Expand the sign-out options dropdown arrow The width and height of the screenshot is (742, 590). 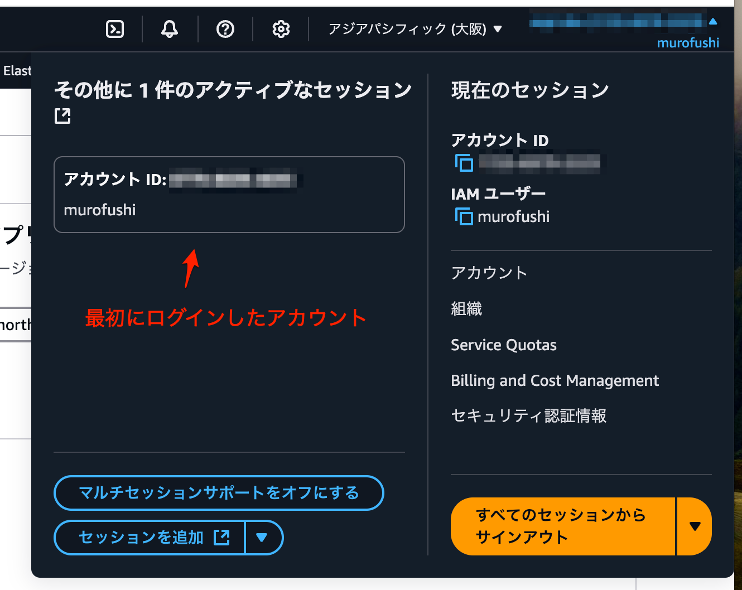(x=695, y=526)
